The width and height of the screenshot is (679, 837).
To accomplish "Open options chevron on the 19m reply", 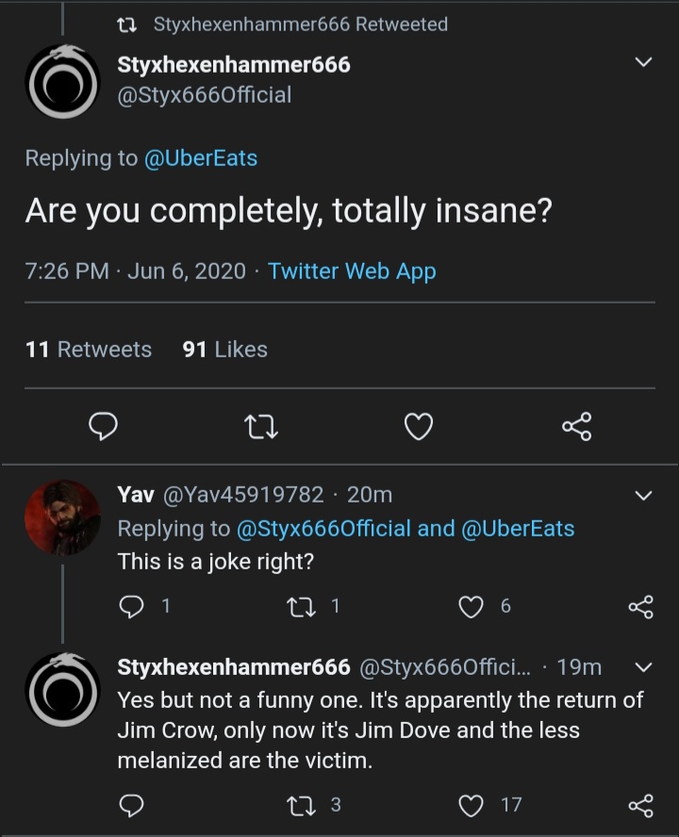I will [644, 667].
